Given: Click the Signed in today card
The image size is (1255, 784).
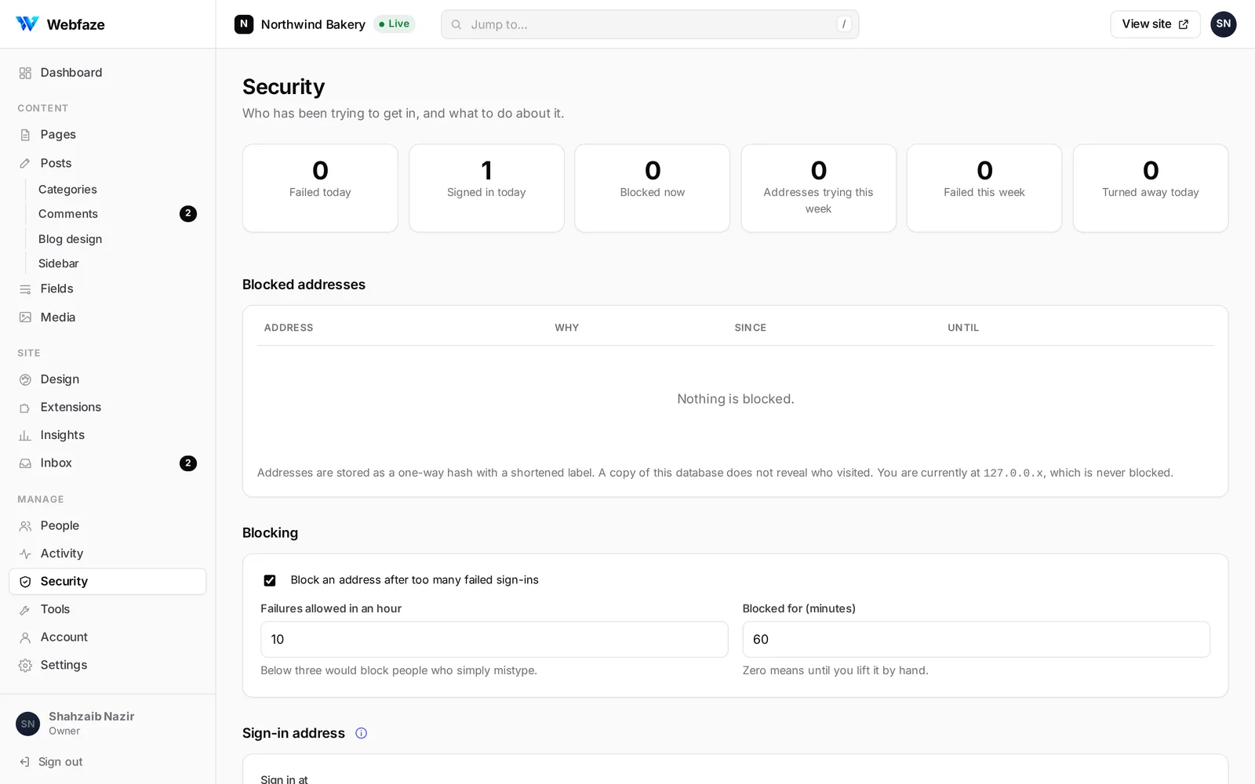Looking at the screenshot, I should [486, 188].
